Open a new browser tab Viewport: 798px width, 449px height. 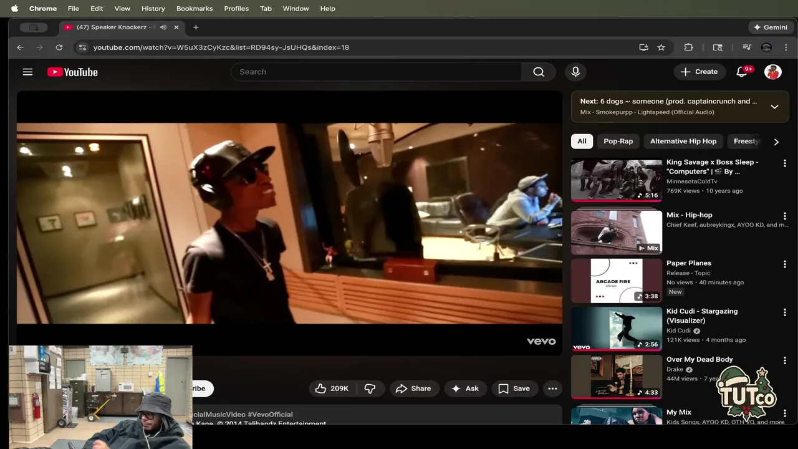(196, 27)
